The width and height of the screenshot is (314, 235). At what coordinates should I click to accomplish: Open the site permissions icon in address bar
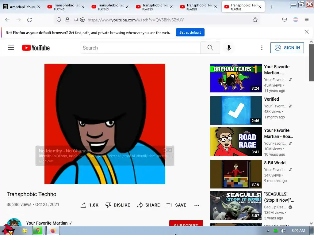click(76, 20)
